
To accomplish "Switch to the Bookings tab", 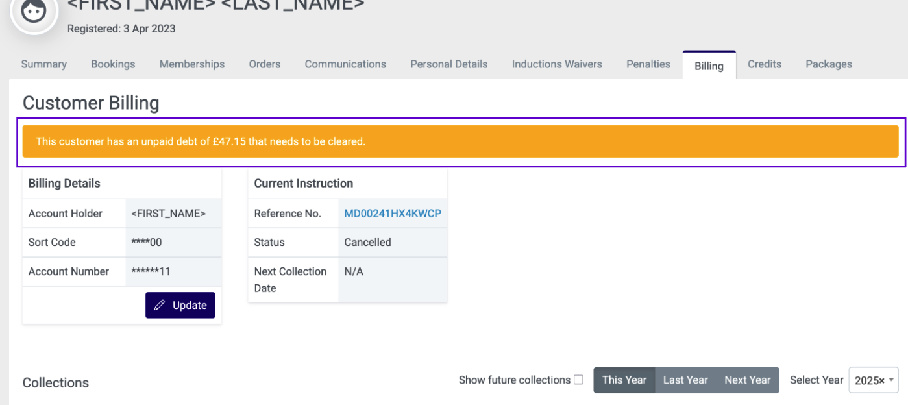I will tap(113, 64).
